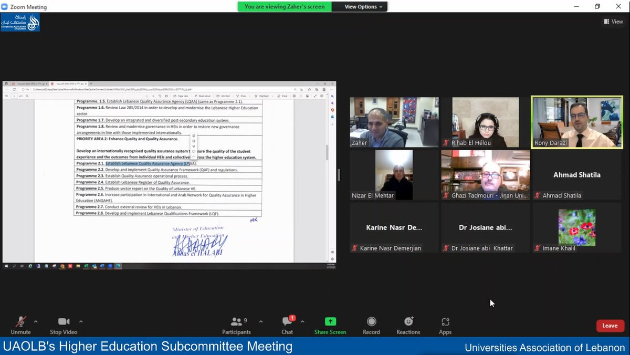630x355 pixels.
Task: Click taskbar search icon on shared screen
Action: point(14,266)
